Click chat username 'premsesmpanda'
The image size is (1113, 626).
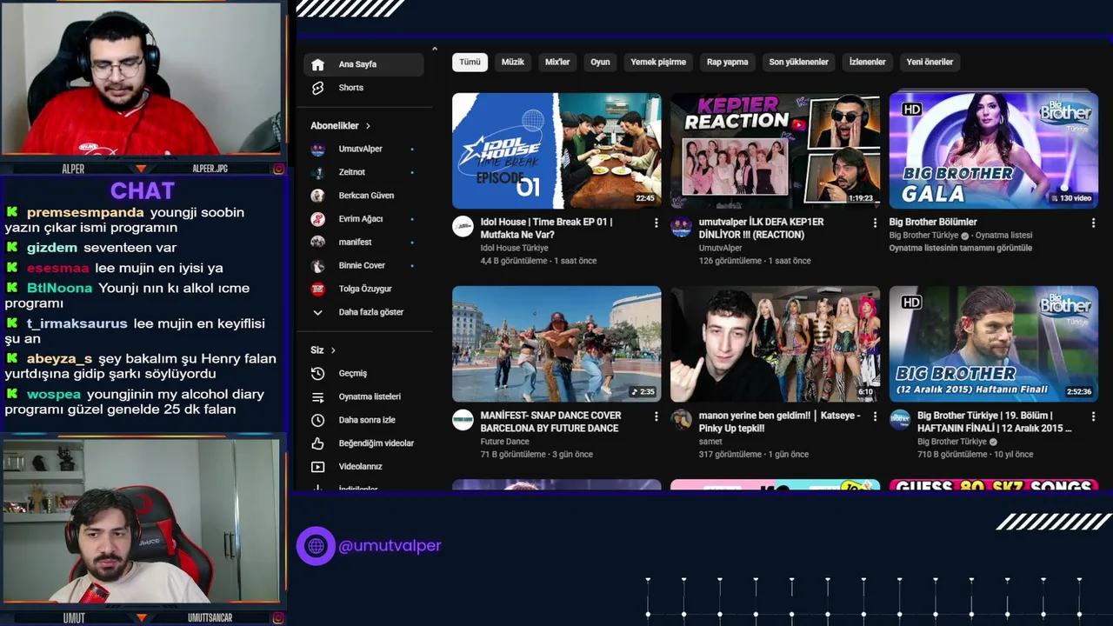(85, 212)
